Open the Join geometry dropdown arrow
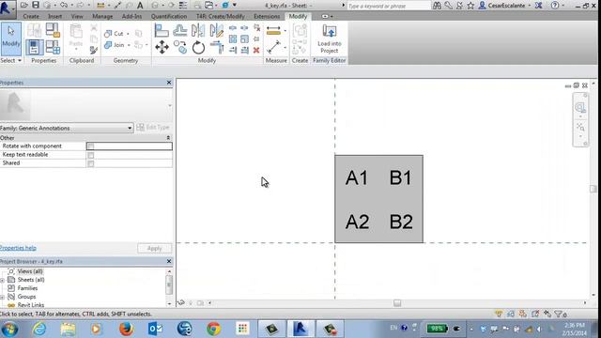Screen dimensions: 601x338 coord(129,45)
